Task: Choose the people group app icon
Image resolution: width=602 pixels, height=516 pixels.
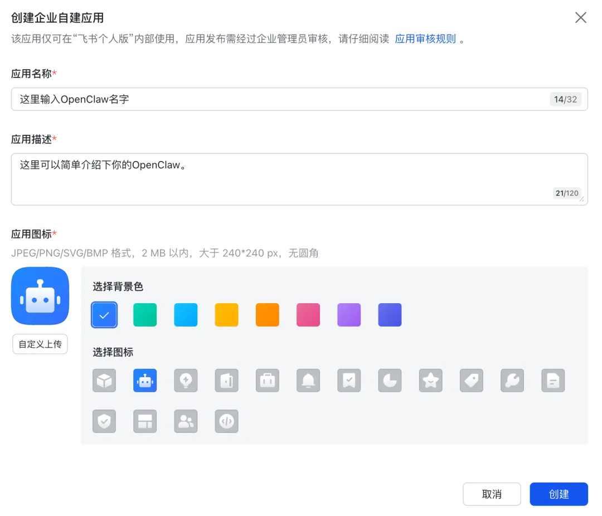Action: click(186, 421)
